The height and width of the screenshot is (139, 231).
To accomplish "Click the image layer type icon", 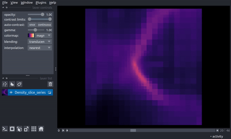I will [50, 93].
